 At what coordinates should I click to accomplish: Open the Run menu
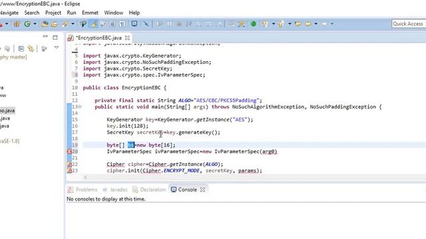71,13
